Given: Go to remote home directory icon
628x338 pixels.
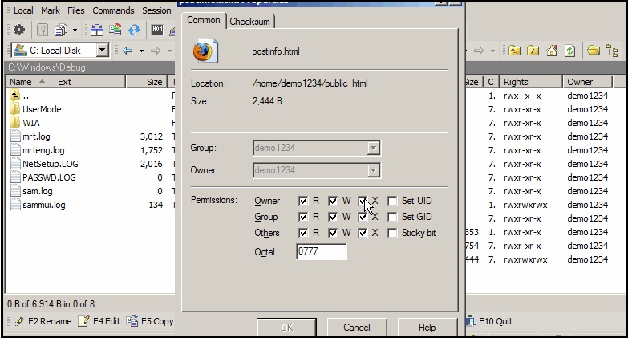Looking at the screenshot, I should pos(552,51).
